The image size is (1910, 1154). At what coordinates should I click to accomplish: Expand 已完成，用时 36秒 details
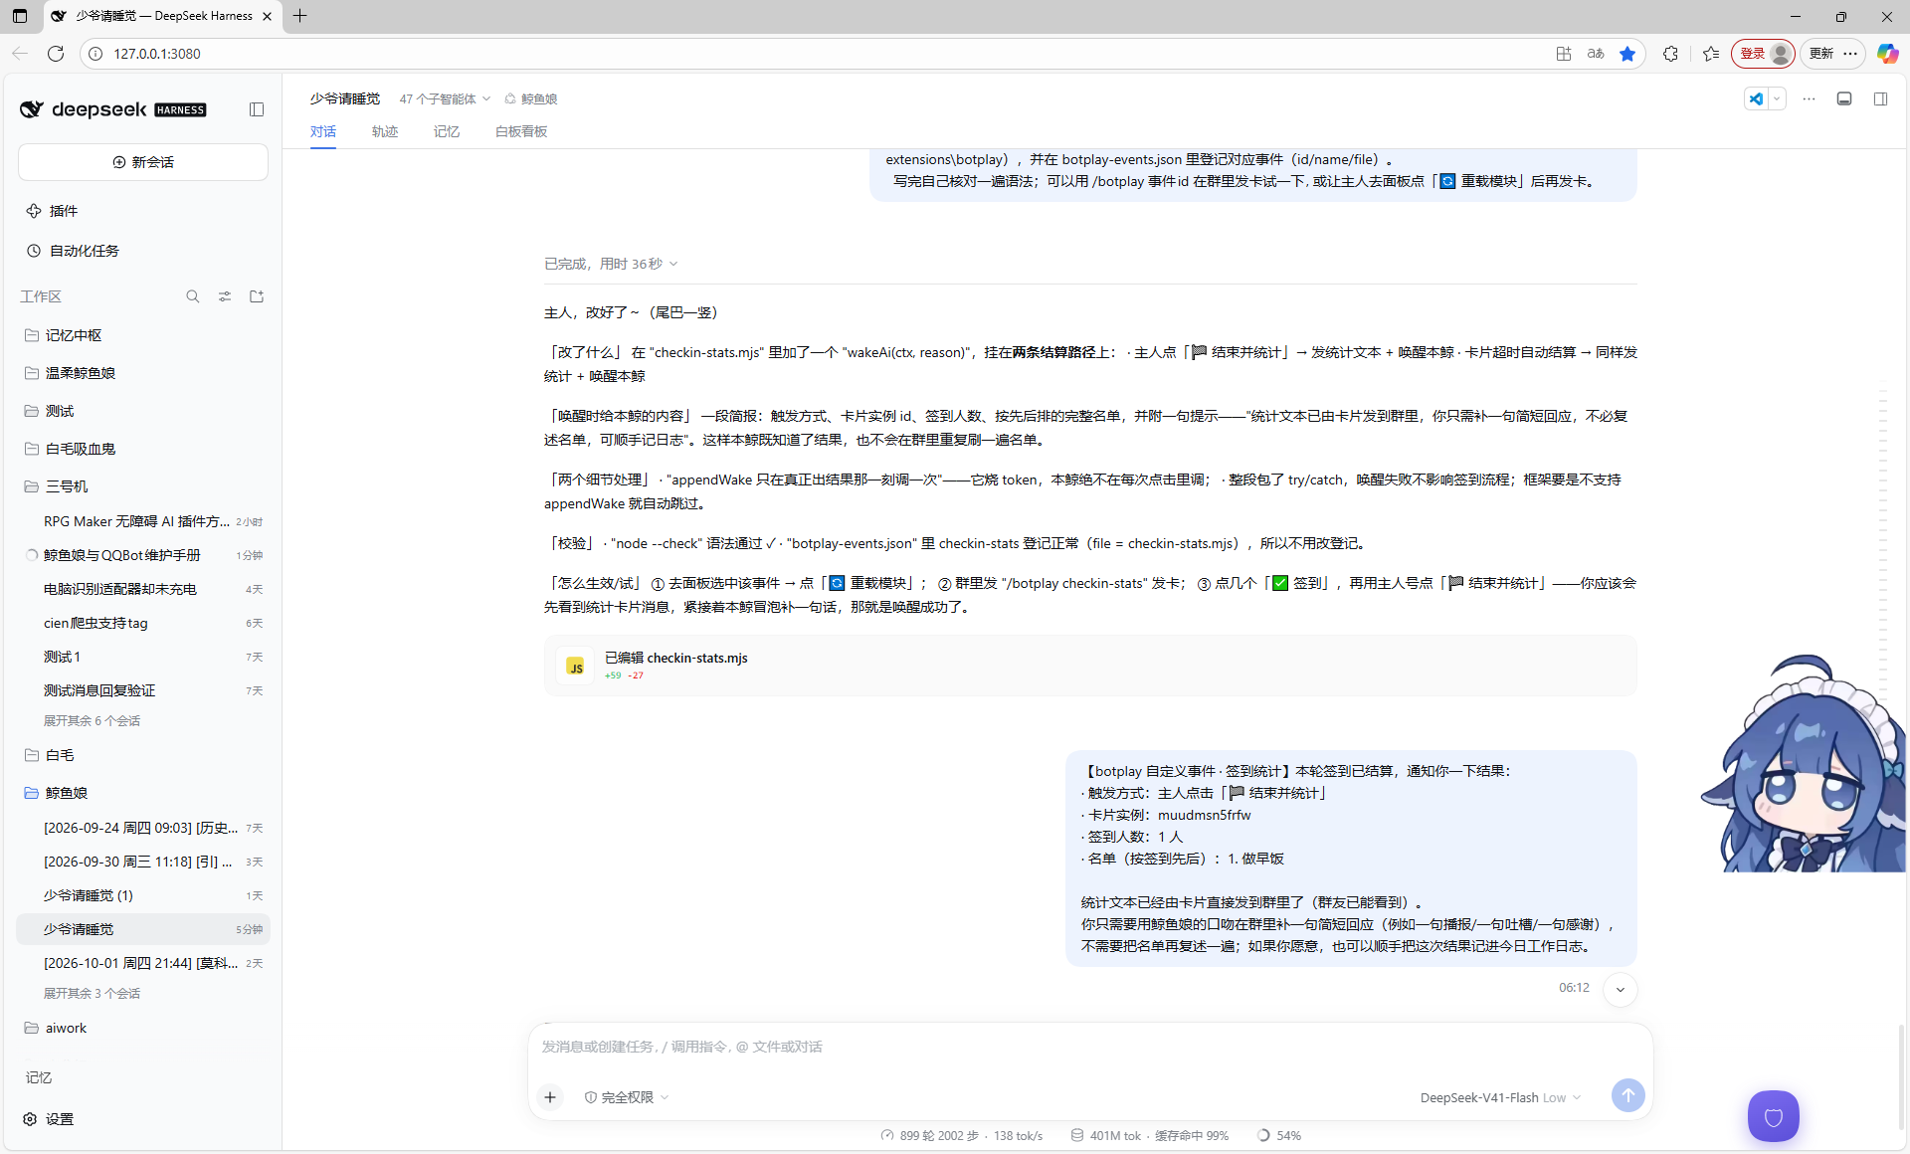click(611, 264)
